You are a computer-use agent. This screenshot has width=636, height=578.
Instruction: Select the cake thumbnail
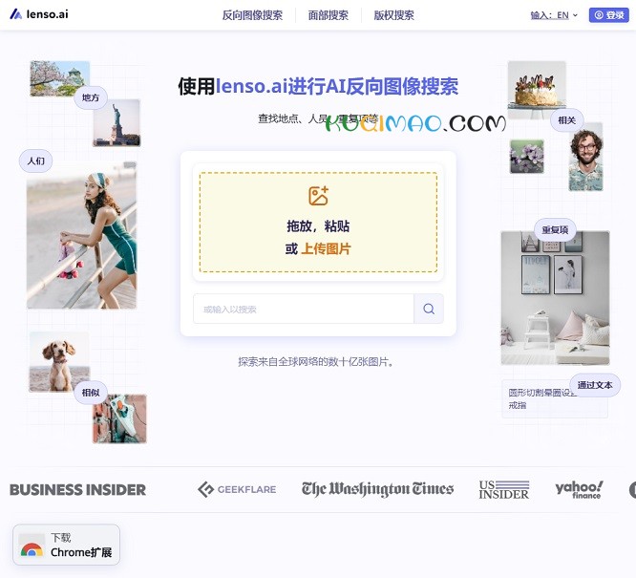[537, 90]
